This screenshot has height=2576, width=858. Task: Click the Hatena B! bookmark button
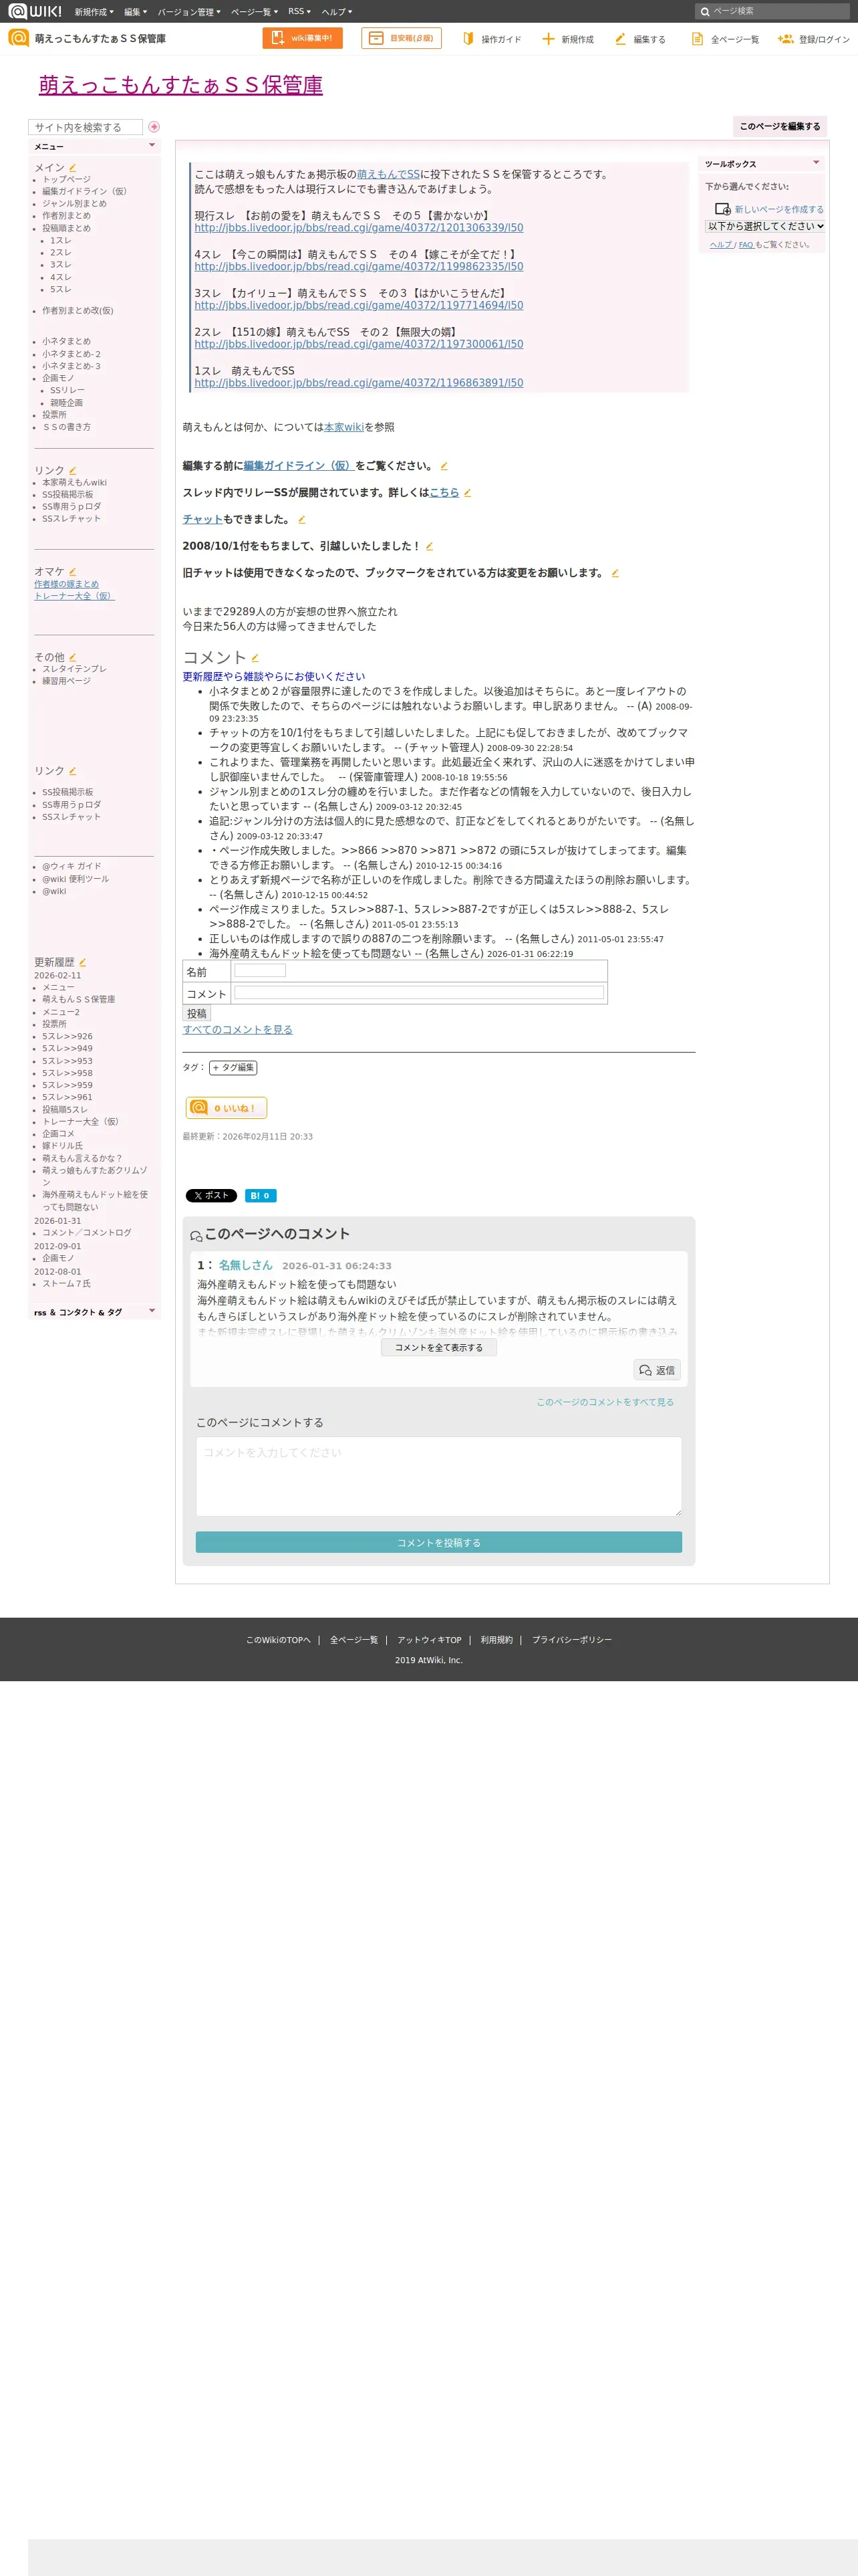click(260, 1195)
